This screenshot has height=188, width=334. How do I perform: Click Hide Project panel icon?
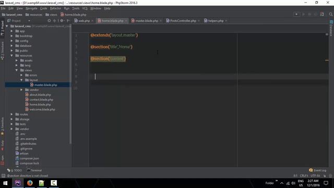coord(68,21)
